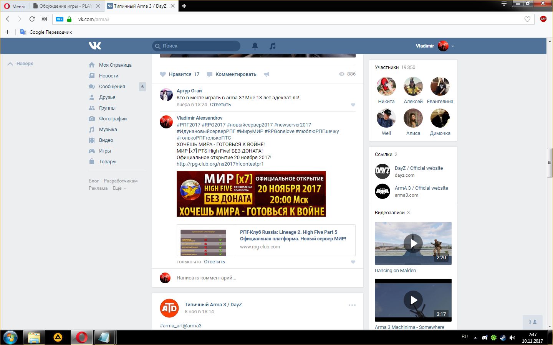The image size is (553, 345).
Task: Click the Наверх back-to-top link
Action: pyautogui.click(x=21, y=64)
